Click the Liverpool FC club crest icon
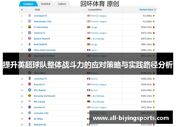176x127 pixels. (30, 15)
